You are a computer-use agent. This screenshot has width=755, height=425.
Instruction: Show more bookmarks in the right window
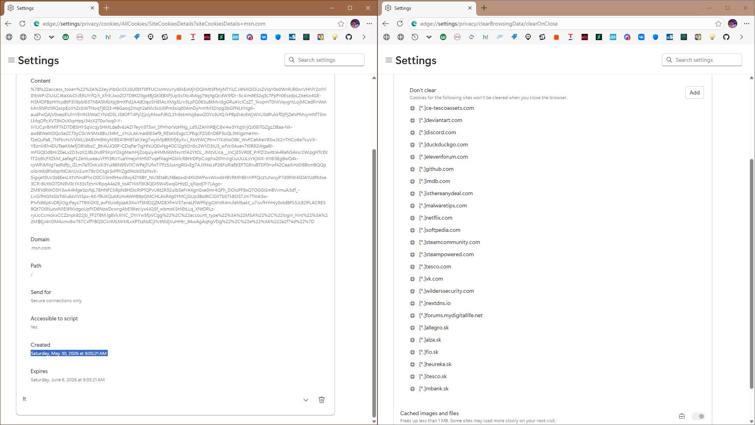click(741, 37)
